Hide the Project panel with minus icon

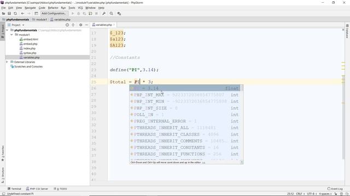click(86, 25)
